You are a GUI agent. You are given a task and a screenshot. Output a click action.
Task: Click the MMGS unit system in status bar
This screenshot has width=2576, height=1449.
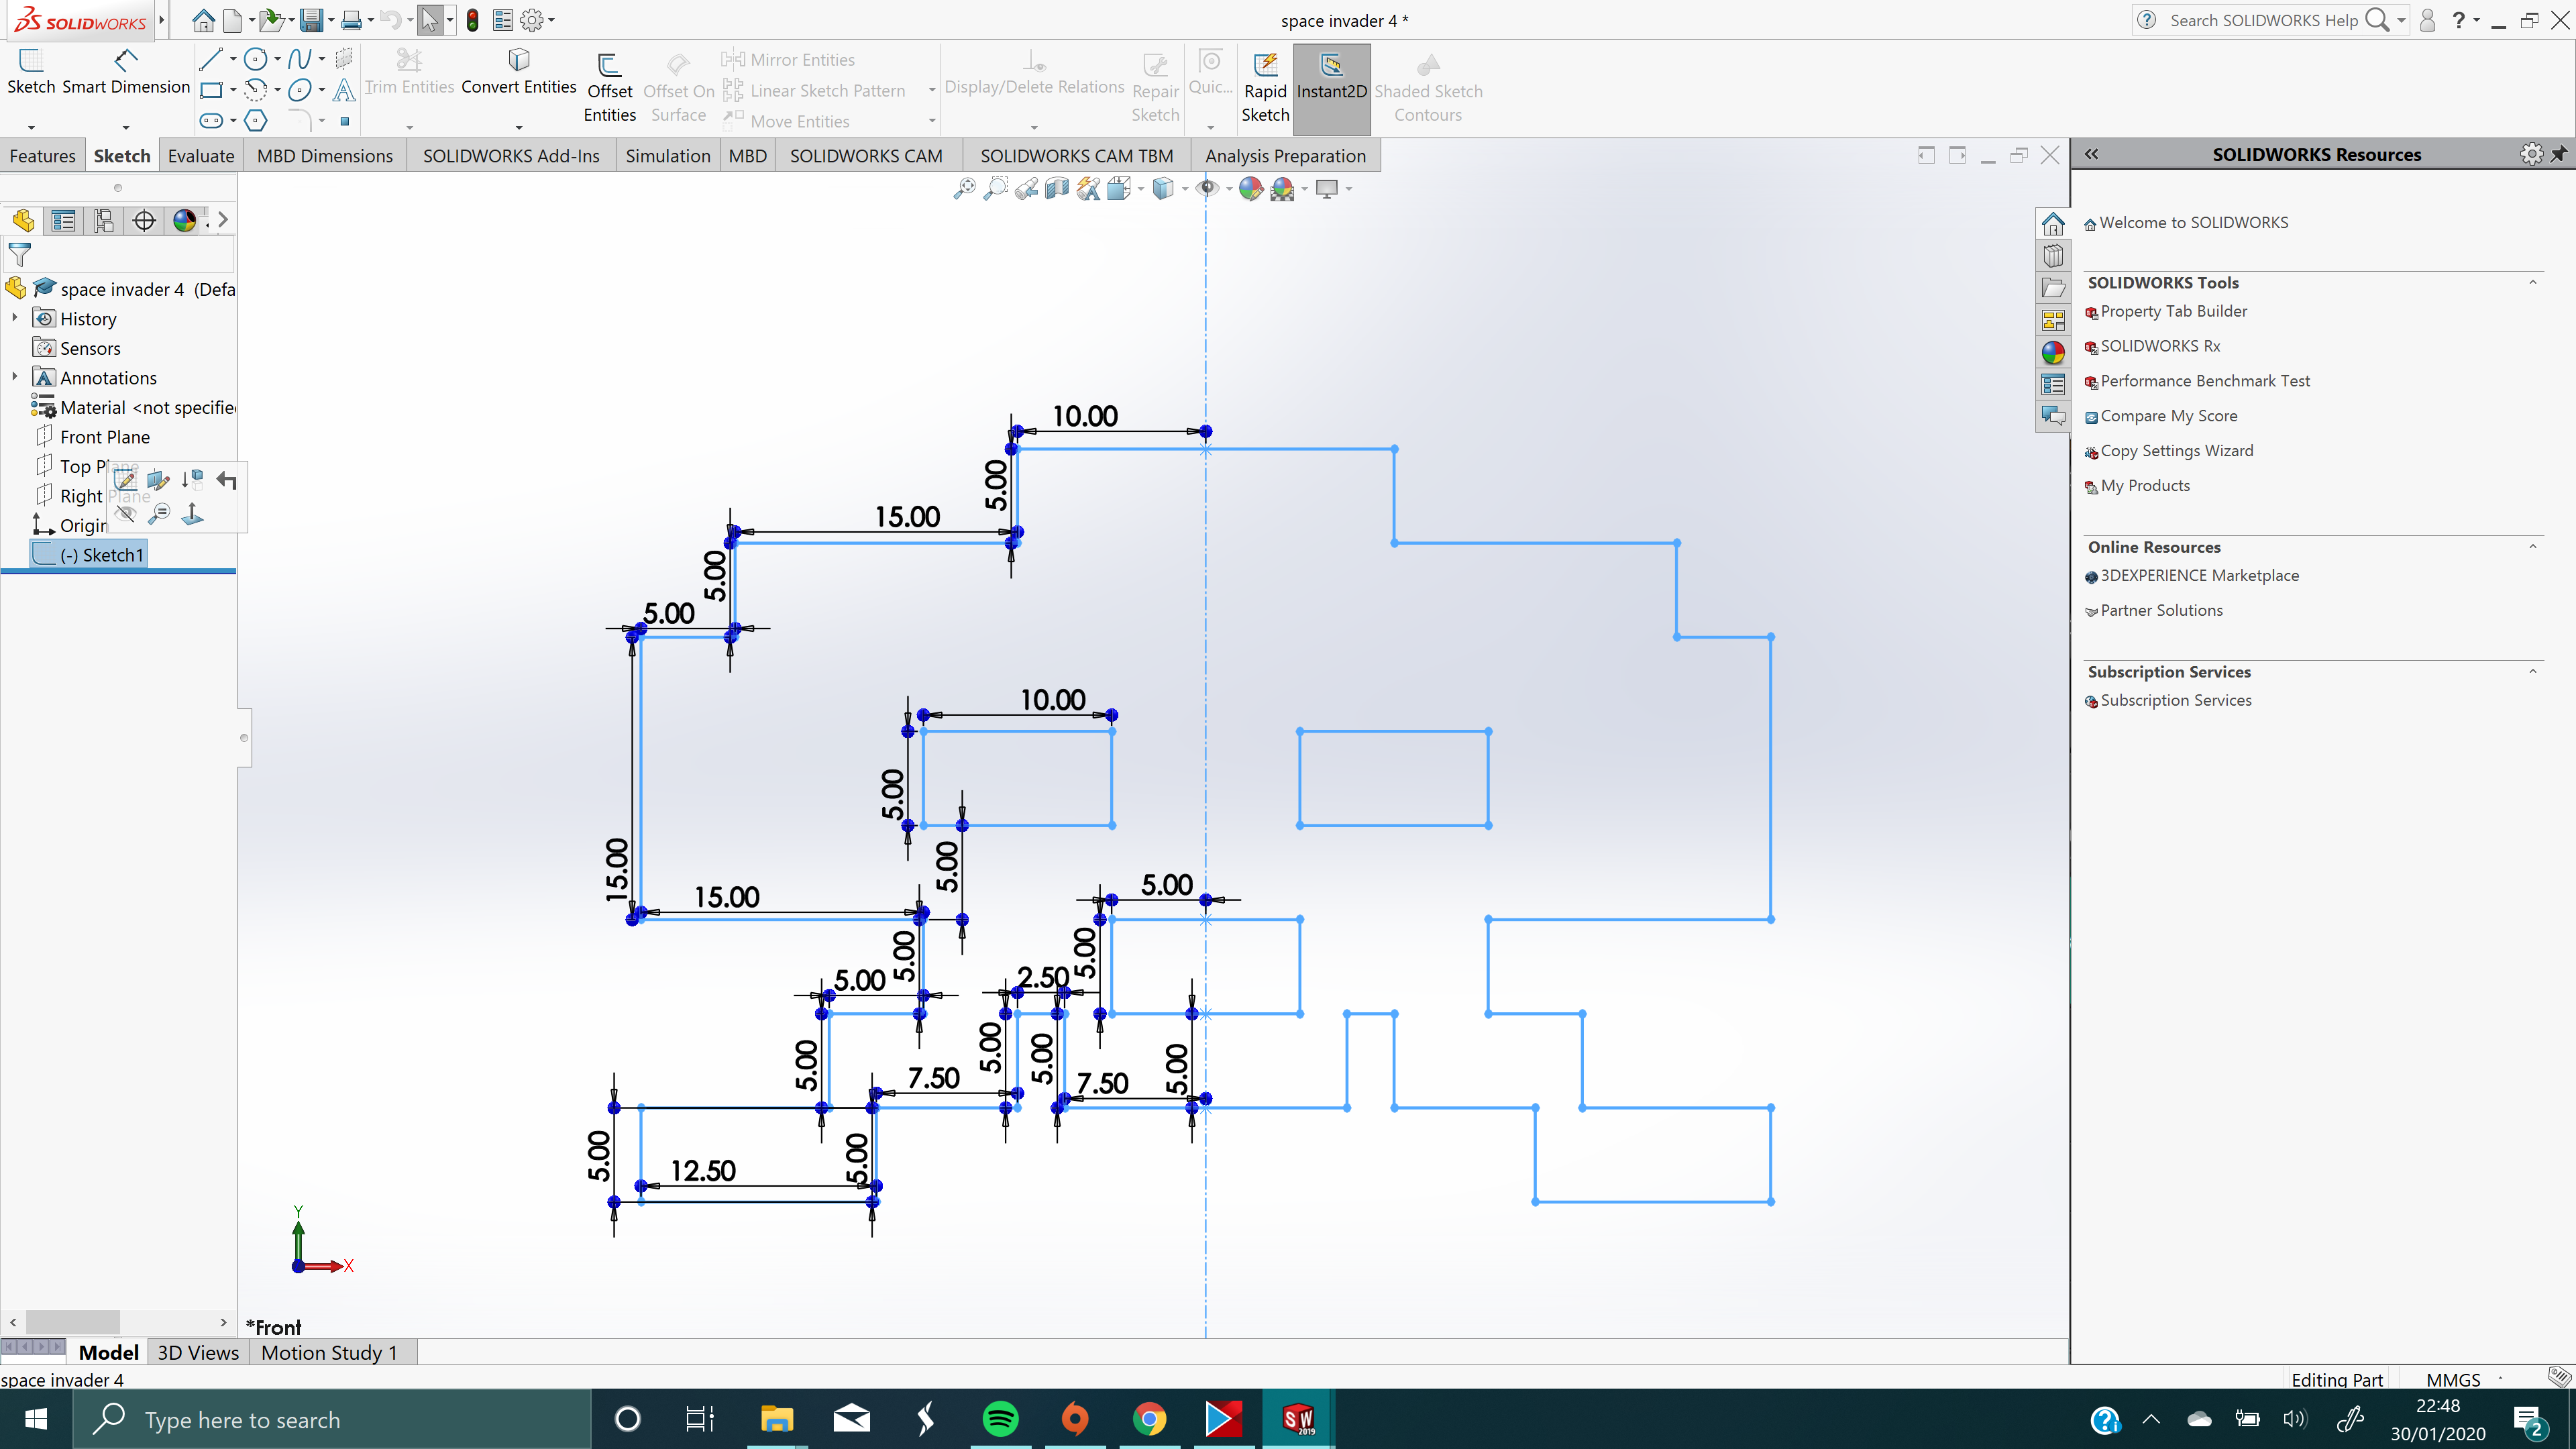point(2453,1380)
